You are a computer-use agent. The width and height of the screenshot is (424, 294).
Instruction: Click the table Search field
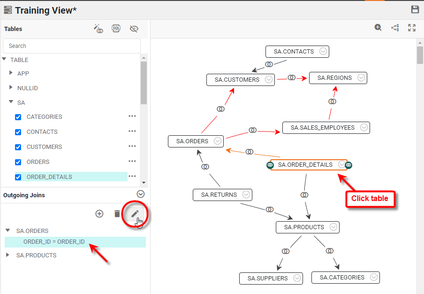click(x=71, y=46)
